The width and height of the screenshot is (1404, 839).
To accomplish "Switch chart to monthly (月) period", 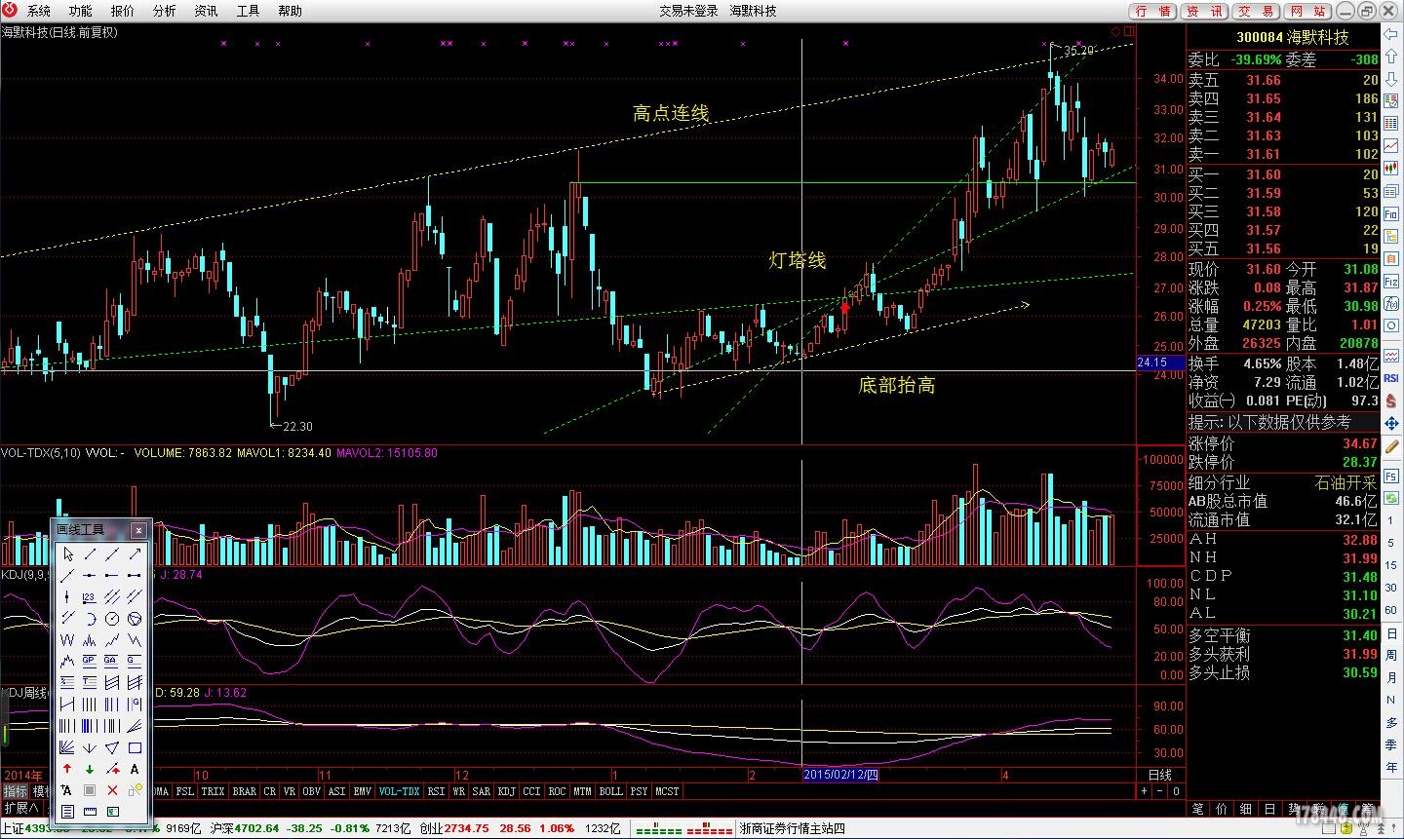I will [1391, 677].
